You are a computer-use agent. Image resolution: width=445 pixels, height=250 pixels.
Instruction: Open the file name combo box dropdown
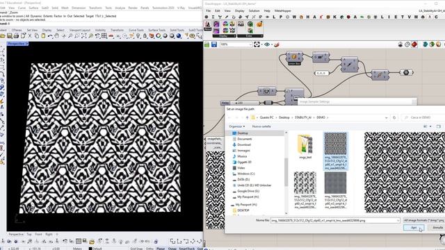coord(398,220)
